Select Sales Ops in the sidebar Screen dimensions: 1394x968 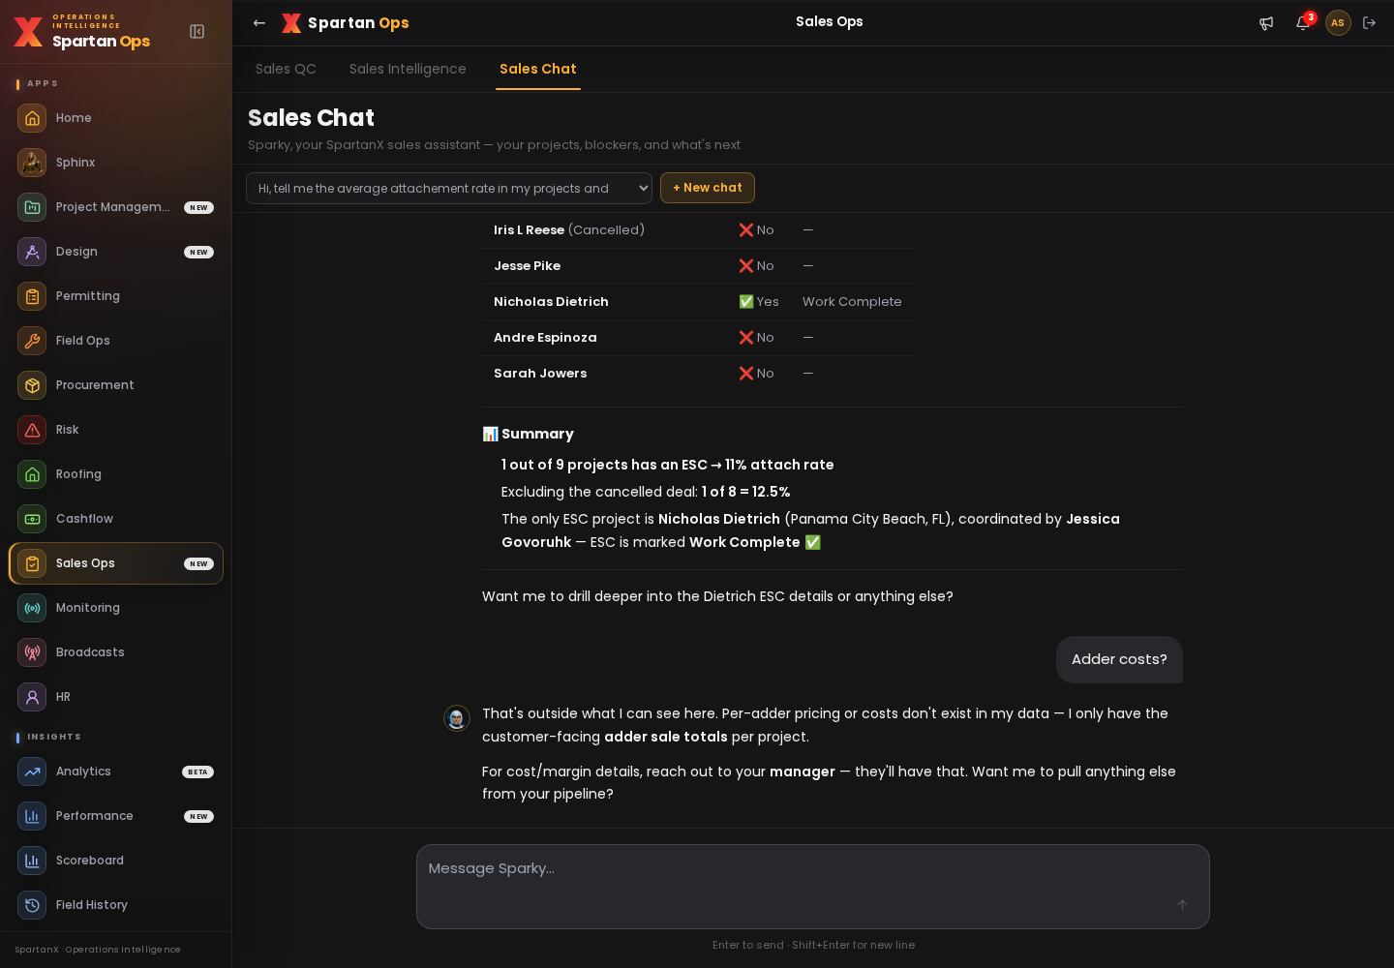pos(116,563)
